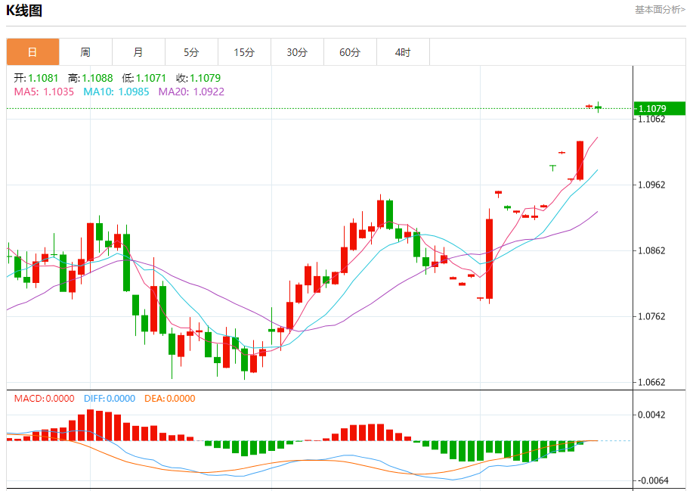693x491 pixels.
Task: Click the 0.0042 MACD axis label
Action: point(651,415)
